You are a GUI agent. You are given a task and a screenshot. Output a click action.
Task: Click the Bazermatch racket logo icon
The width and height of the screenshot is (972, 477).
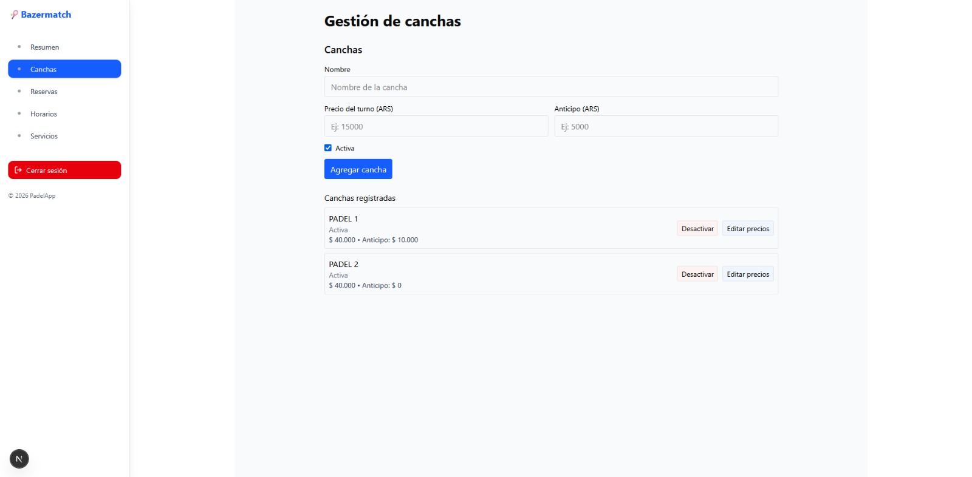point(14,15)
